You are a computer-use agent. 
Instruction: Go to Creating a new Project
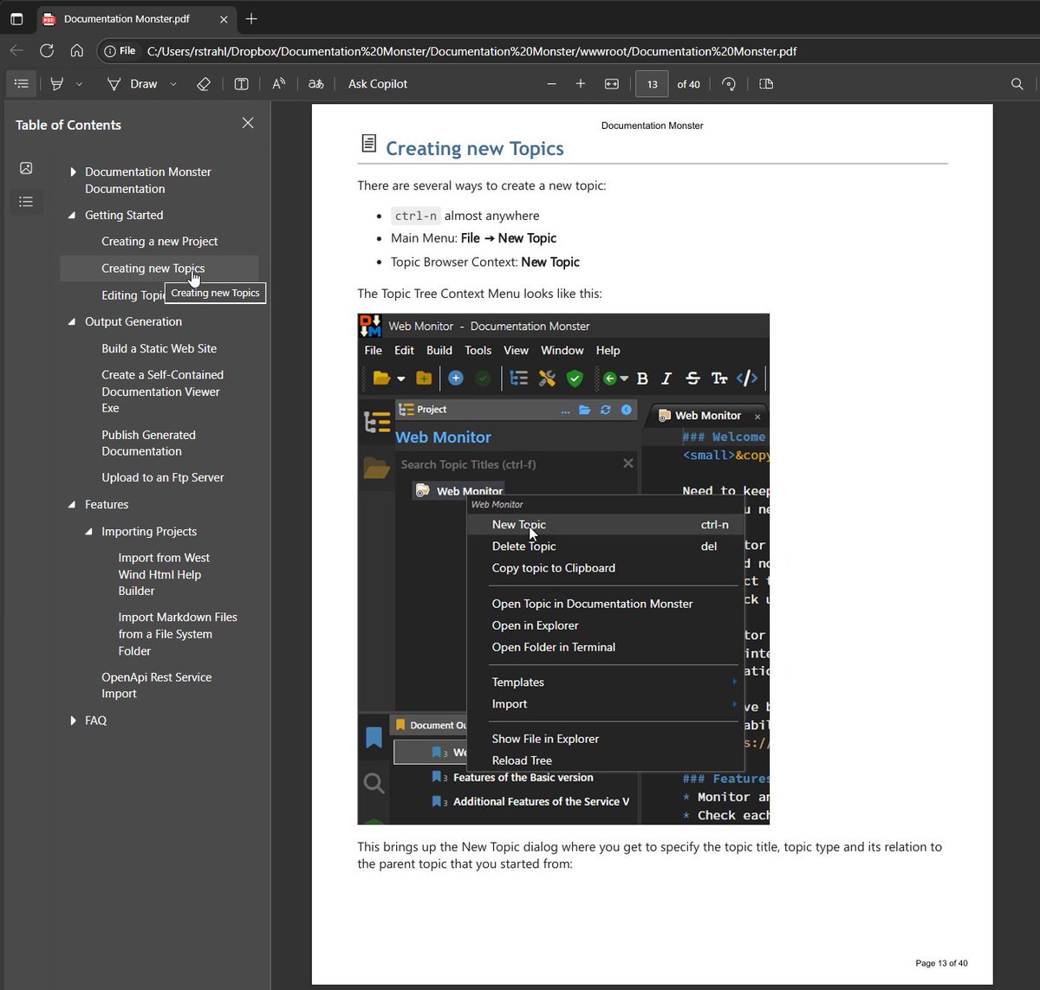tap(159, 242)
